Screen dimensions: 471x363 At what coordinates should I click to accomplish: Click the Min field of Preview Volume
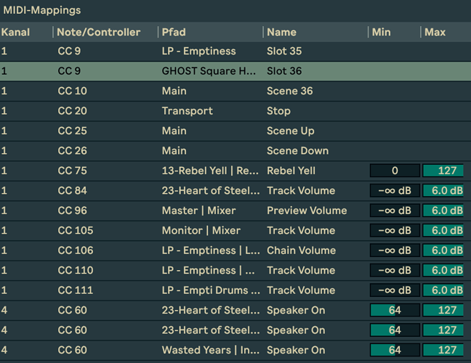pos(395,211)
